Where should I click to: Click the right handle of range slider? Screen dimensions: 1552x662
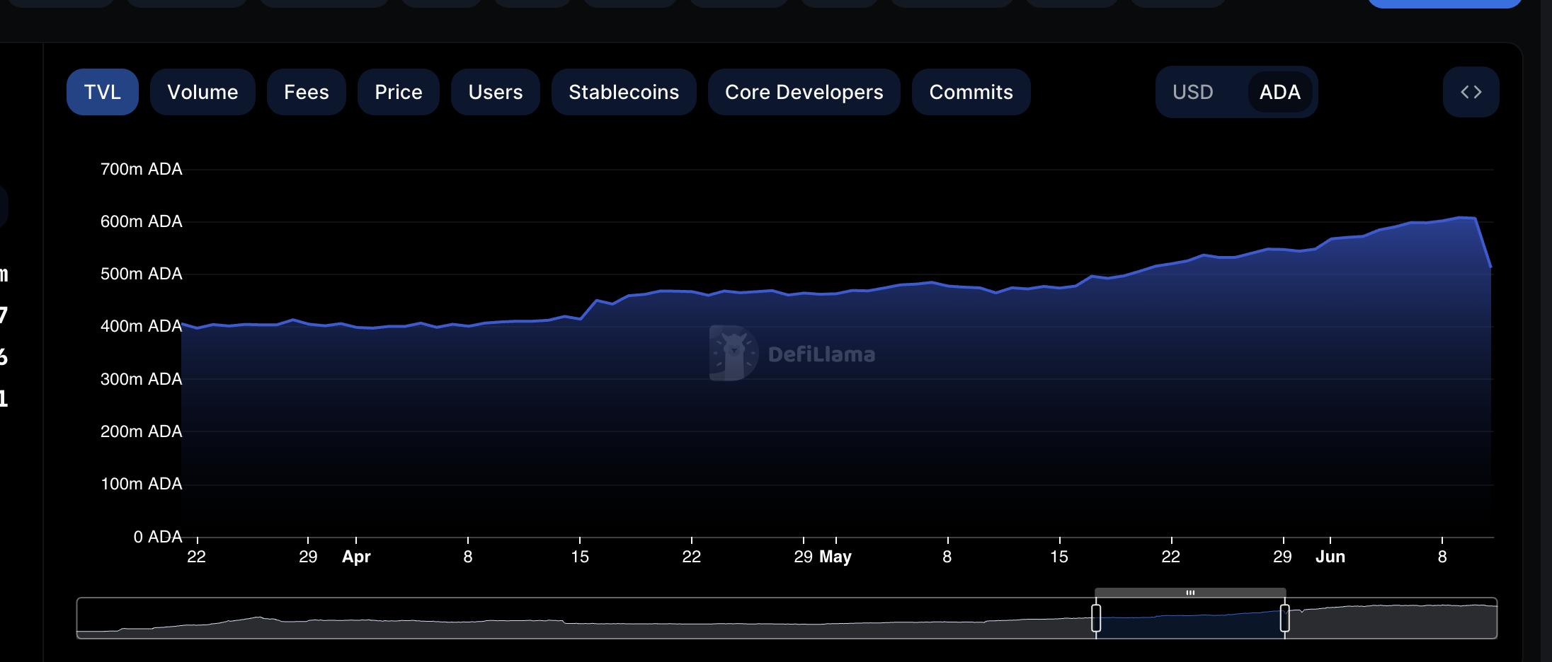click(x=1284, y=618)
